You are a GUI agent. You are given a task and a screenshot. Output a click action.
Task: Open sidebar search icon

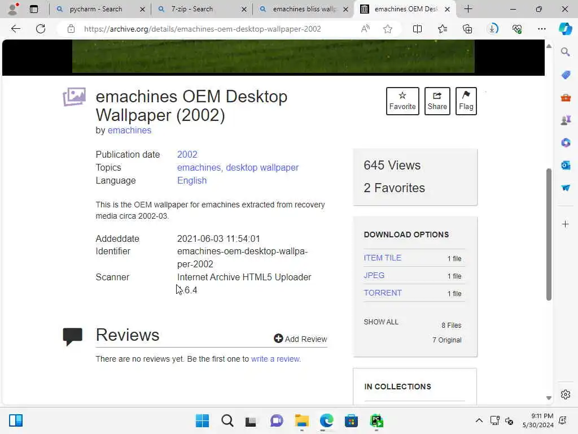pyautogui.click(x=566, y=52)
